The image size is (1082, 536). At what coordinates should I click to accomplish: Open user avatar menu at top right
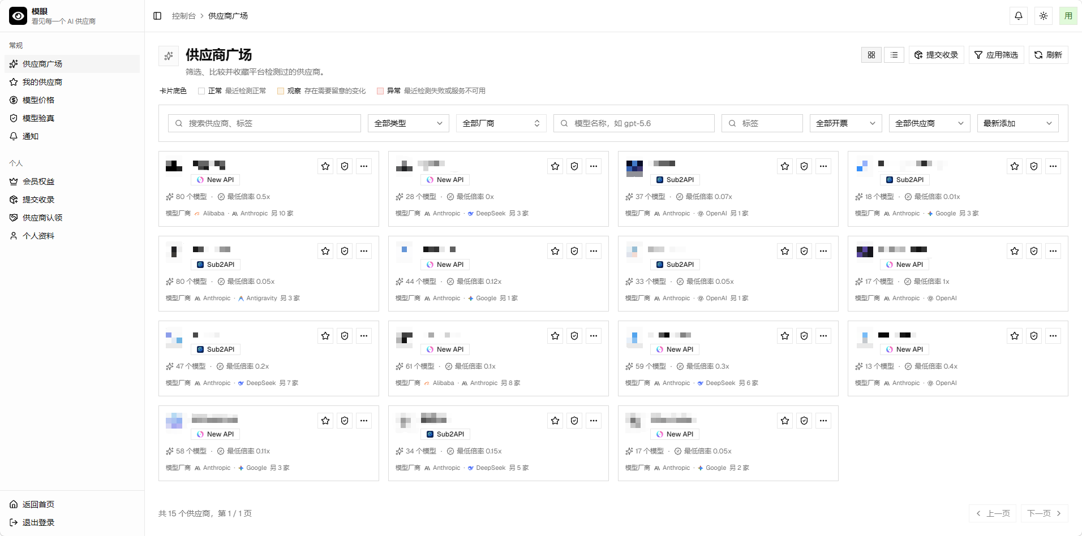point(1068,16)
